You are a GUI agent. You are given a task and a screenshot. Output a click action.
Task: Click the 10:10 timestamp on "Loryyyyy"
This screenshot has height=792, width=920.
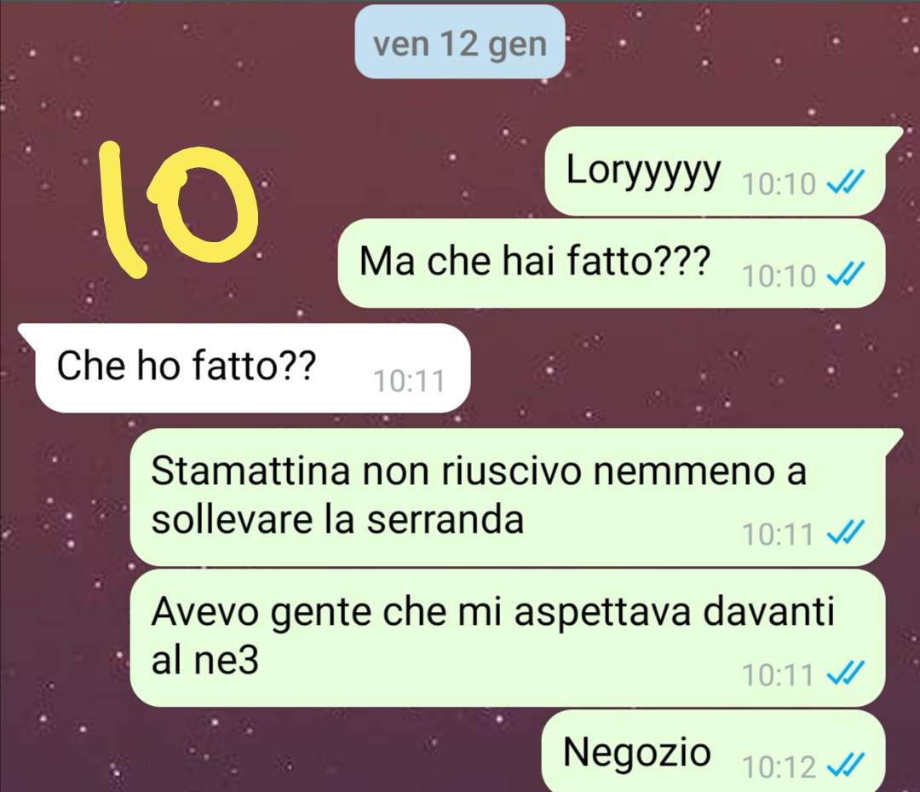779,184
